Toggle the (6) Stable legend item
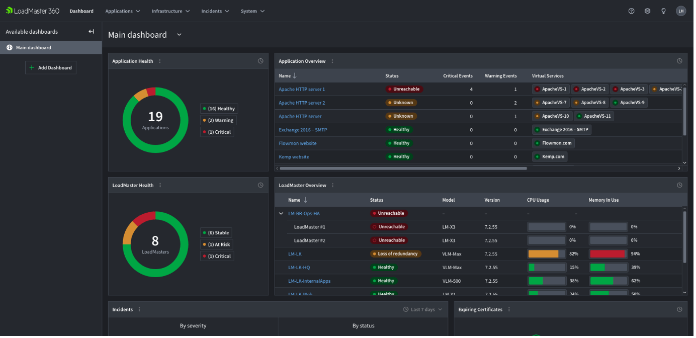Image resolution: width=696 pixels, height=338 pixels. 217,234
